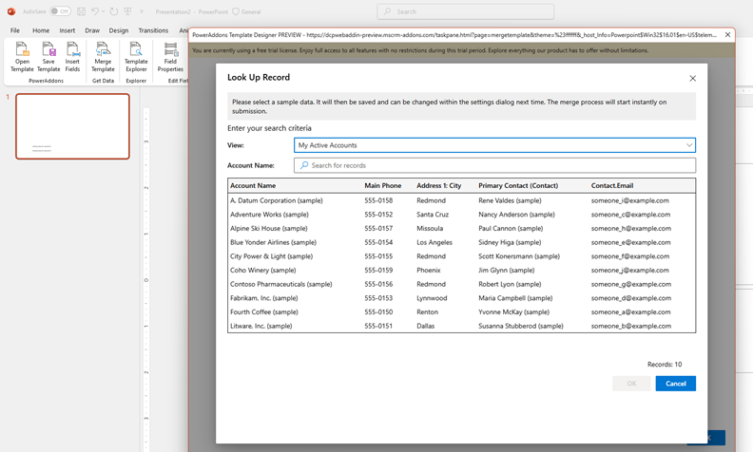This screenshot has width=753, height=452.
Task: Select Alpine Ski House (sample) record
Action: [x=461, y=229]
